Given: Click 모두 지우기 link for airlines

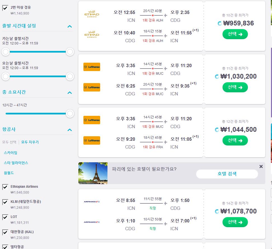Looking at the screenshot, I should click(x=30, y=142).
